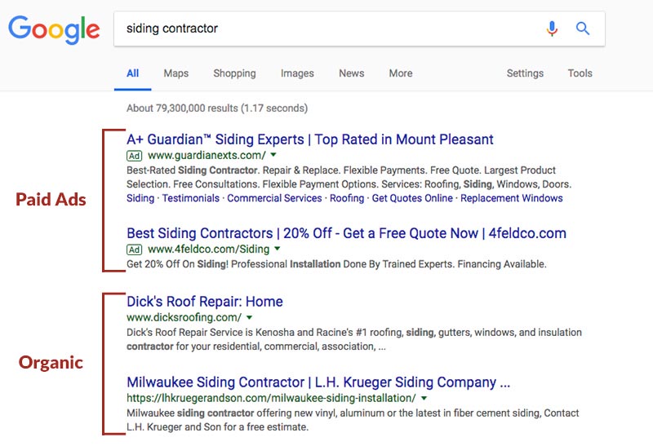Expand the arrow beside www.4feldco.com/Siding
The width and height of the screenshot is (653, 446).
278,249
